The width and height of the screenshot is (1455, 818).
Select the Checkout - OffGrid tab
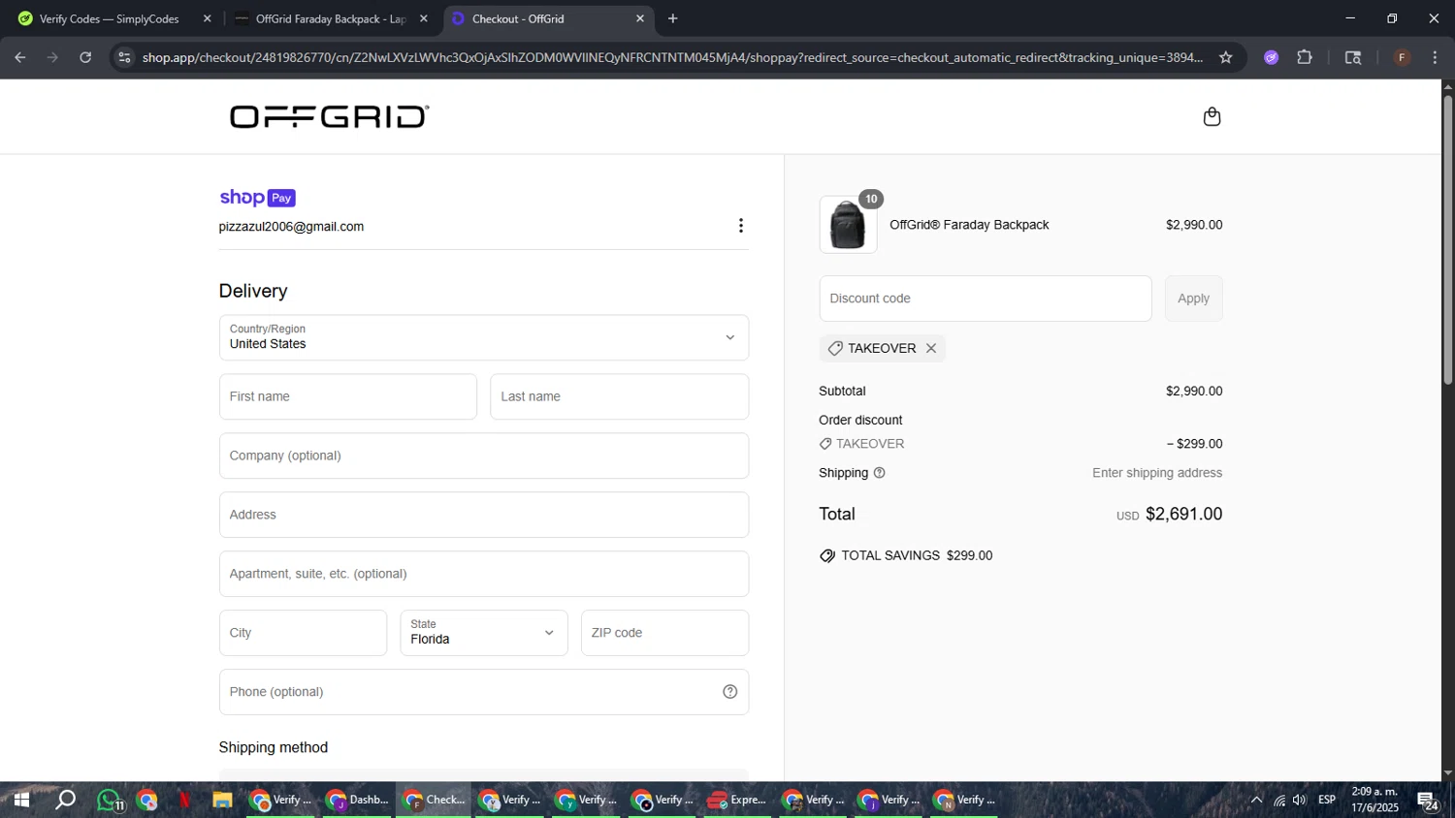547,18
